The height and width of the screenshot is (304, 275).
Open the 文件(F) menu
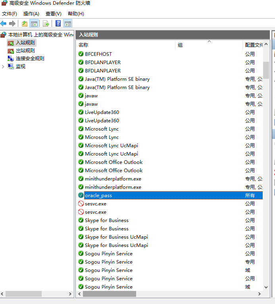point(10,14)
